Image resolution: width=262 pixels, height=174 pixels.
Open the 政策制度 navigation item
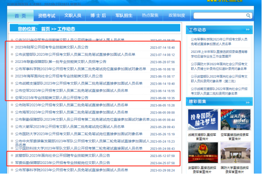point(177,16)
